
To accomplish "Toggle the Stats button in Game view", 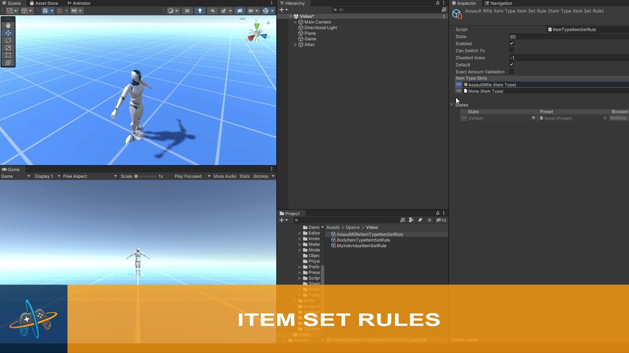I will click(245, 176).
